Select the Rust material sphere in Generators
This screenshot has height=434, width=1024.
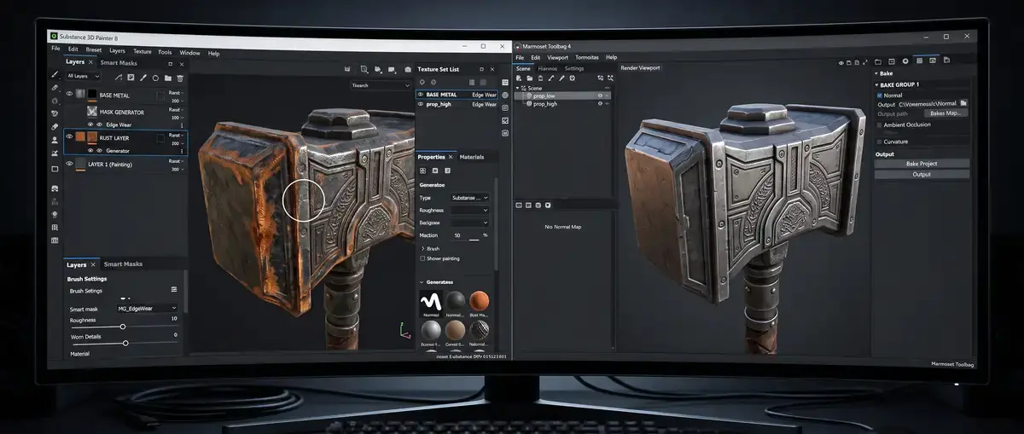(480, 300)
